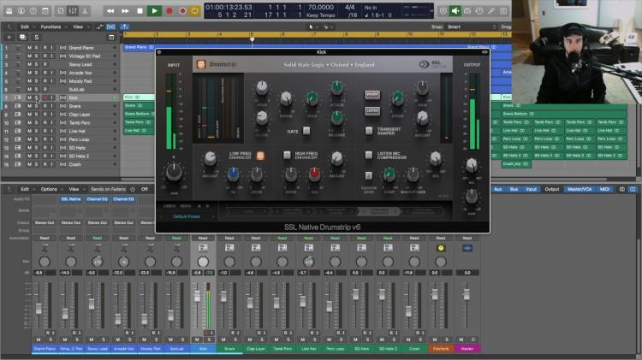Click the LISTEN button in transient shaper

coord(372,111)
